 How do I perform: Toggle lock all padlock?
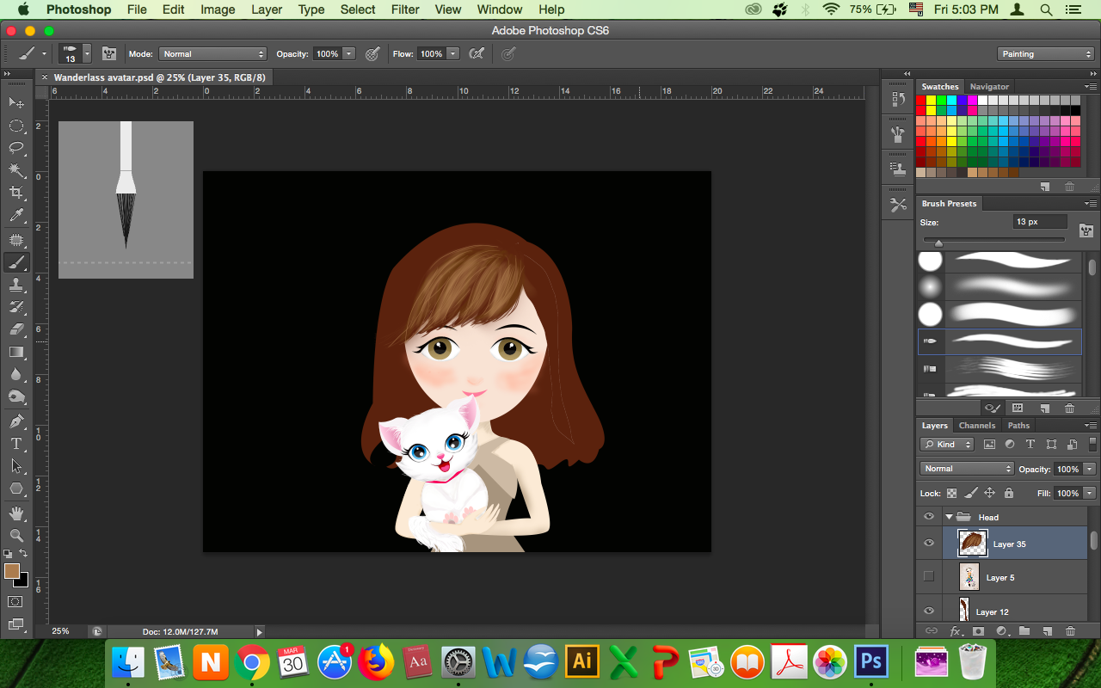click(1008, 494)
